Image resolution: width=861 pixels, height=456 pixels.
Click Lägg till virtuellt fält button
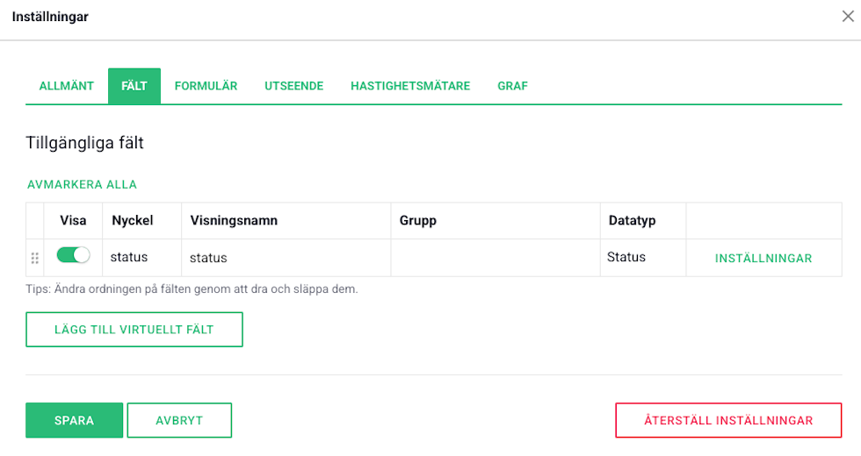click(x=134, y=330)
